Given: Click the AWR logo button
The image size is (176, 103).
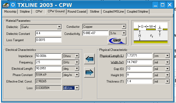Looking at the screenshot, I should point(117,40).
